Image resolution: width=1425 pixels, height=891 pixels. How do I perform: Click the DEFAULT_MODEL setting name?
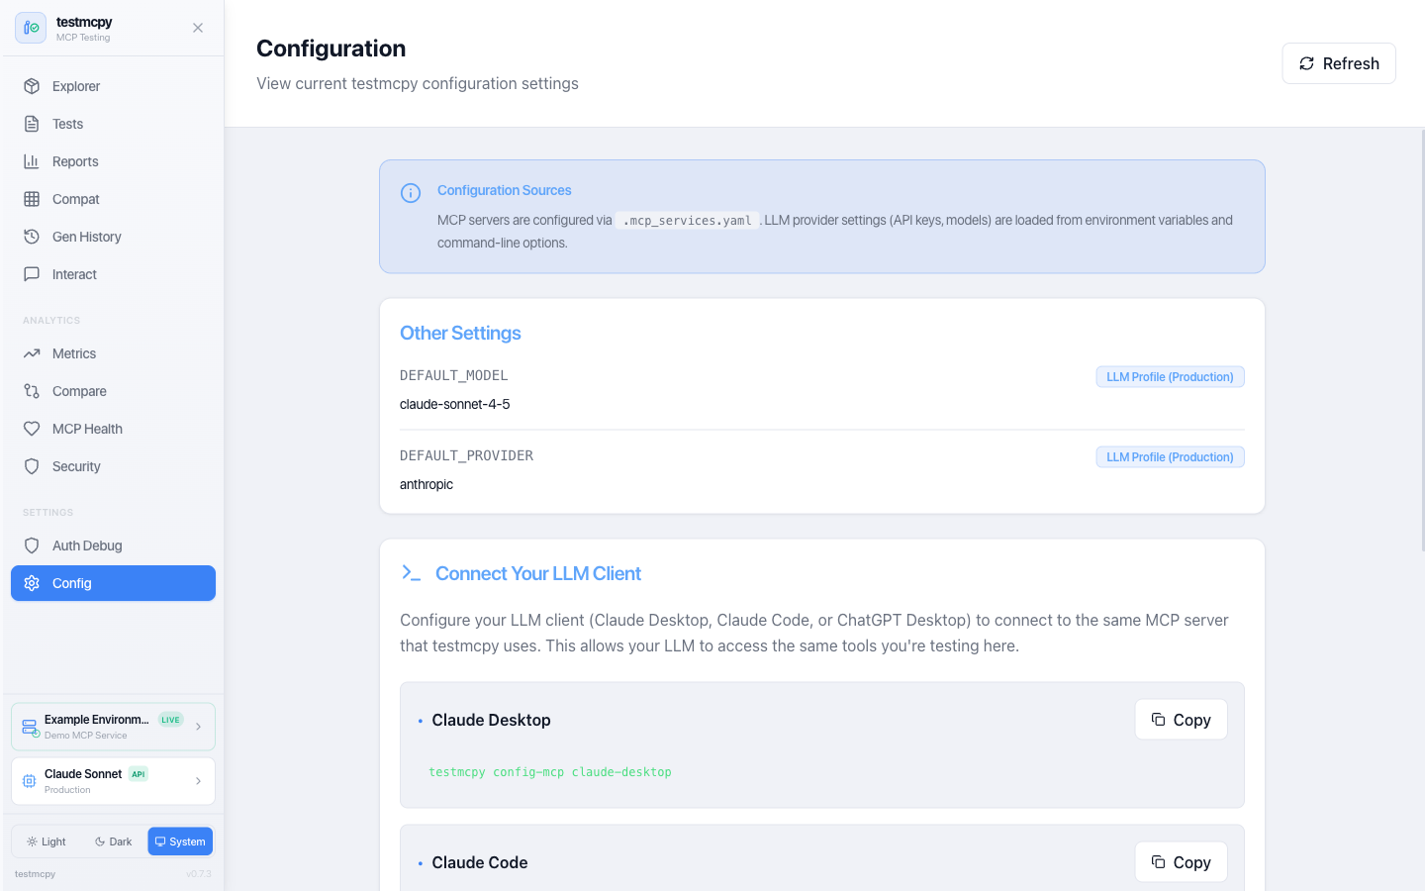[x=454, y=375]
